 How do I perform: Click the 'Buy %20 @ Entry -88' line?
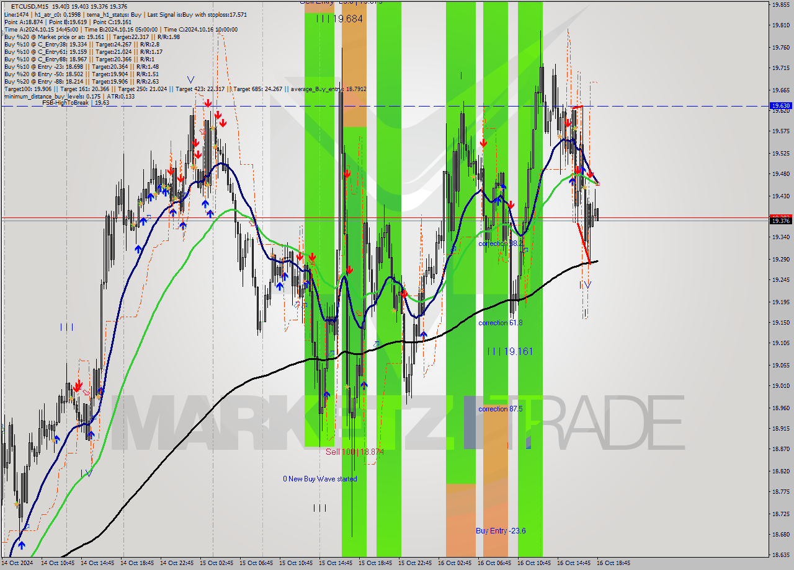point(81,81)
